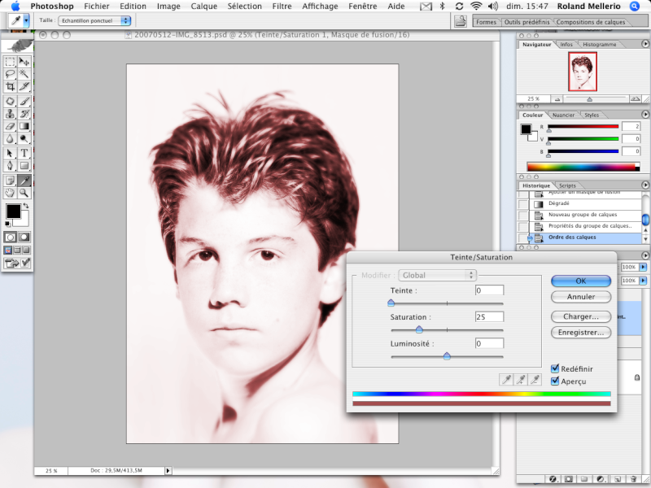Select the History Brush tool
651x488 pixels.
click(24, 114)
